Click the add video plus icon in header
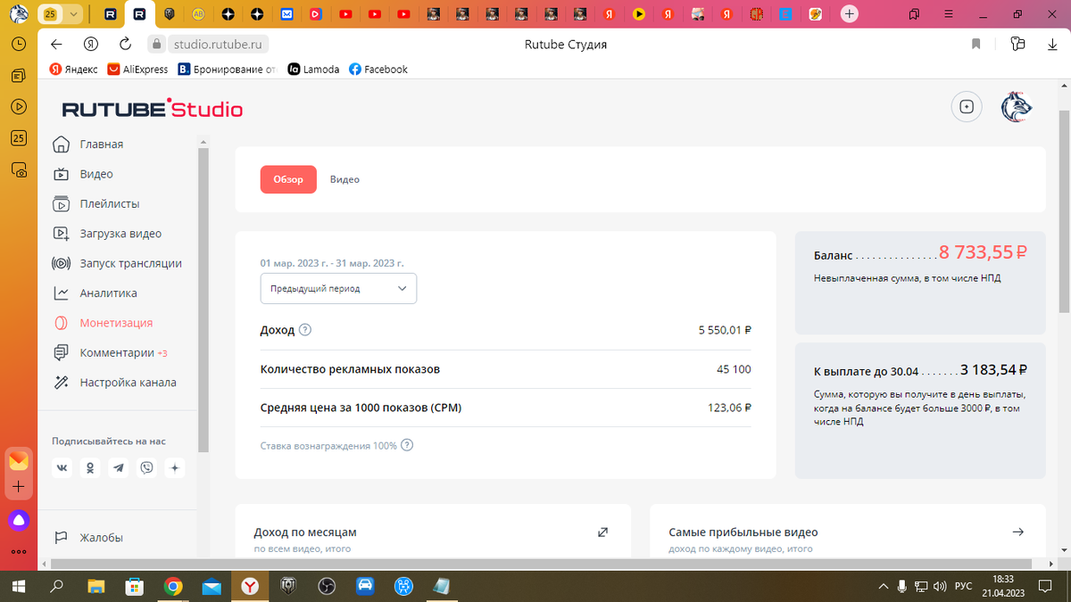Viewport: 1071px width, 602px height. [967, 107]
